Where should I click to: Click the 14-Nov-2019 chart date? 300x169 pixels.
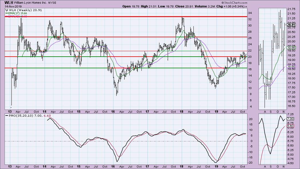point(13,6)
